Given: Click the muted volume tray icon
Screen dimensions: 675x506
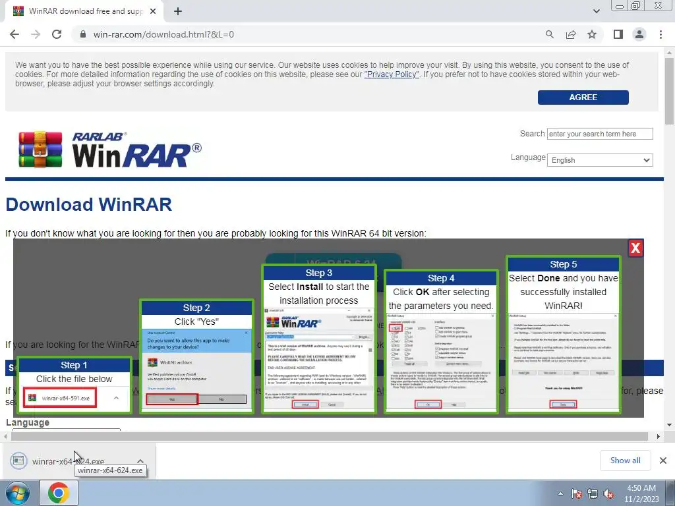Looking at the screenshot, I should 608,493.
